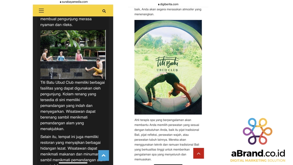This screenshot has width=293, height=165.
Task: Open the Titi Batu yoga circle image
Action: click(x=168, y=67)
